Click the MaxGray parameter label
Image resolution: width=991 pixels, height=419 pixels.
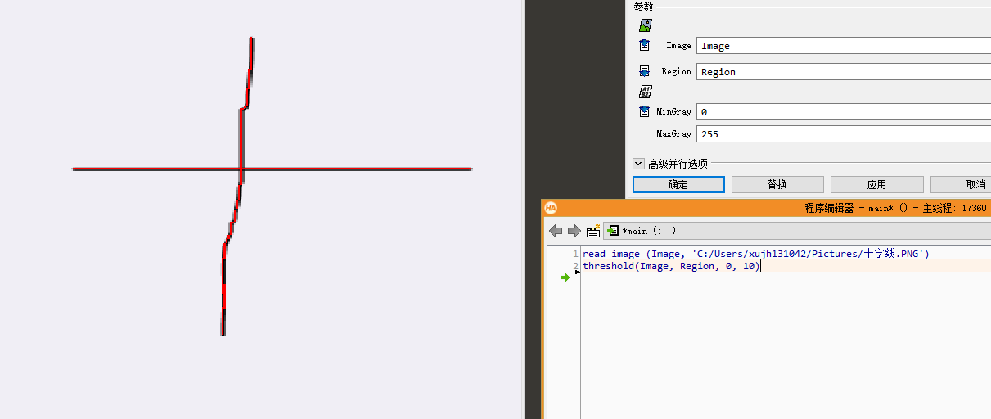pos(673,133)
